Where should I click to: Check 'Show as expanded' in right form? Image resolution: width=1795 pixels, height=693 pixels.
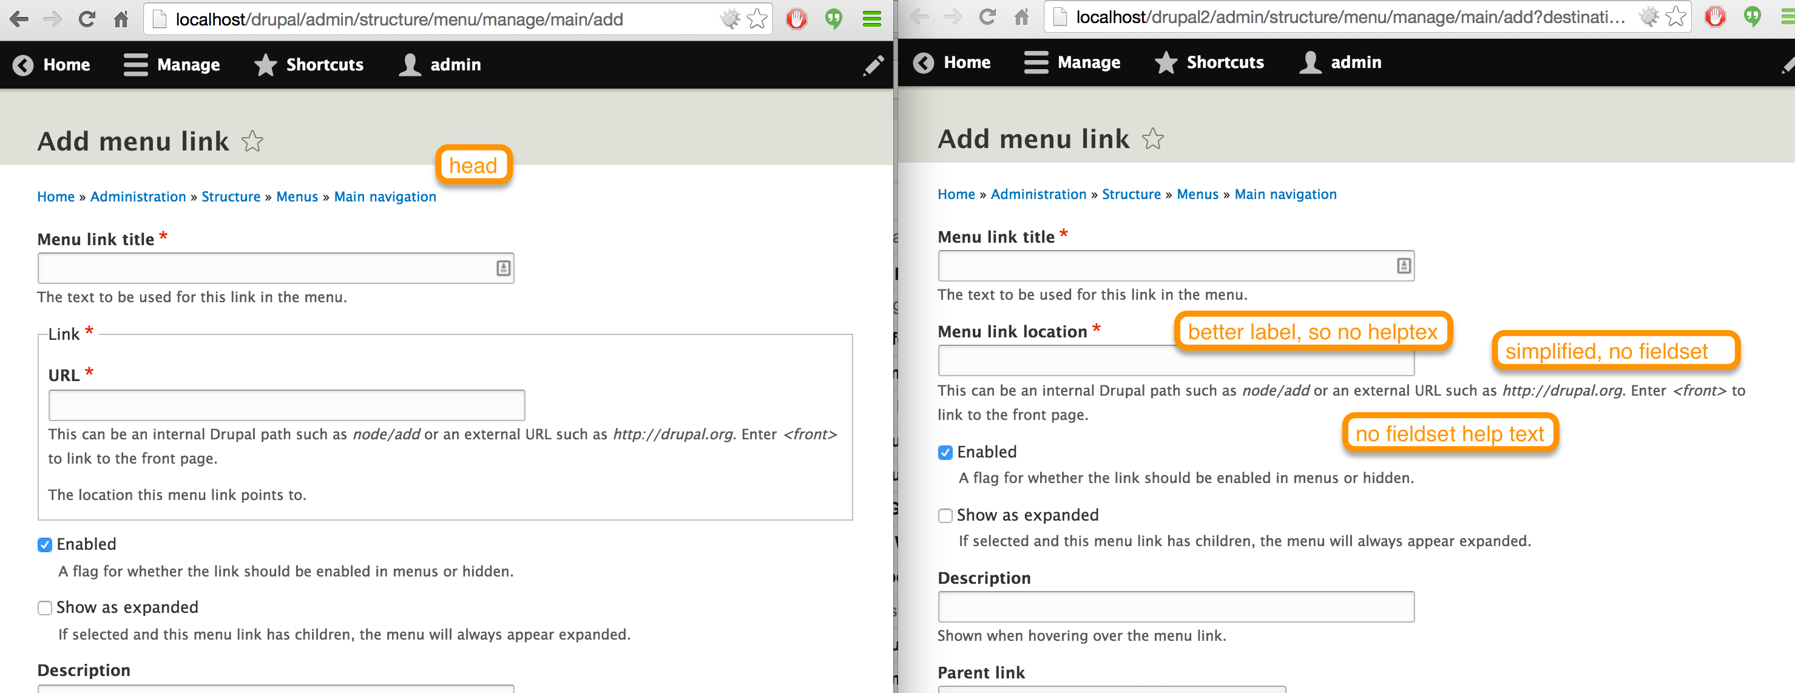click(945, 515)
